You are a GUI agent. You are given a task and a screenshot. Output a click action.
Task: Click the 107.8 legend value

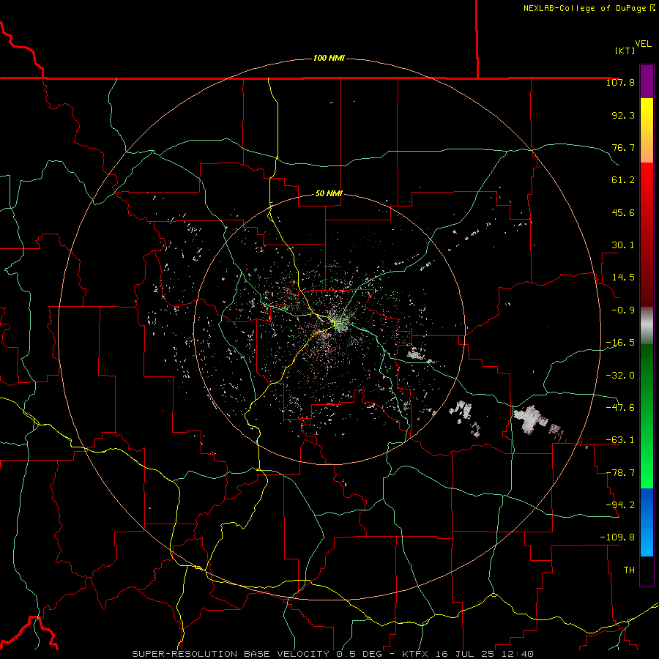point(620,82)
